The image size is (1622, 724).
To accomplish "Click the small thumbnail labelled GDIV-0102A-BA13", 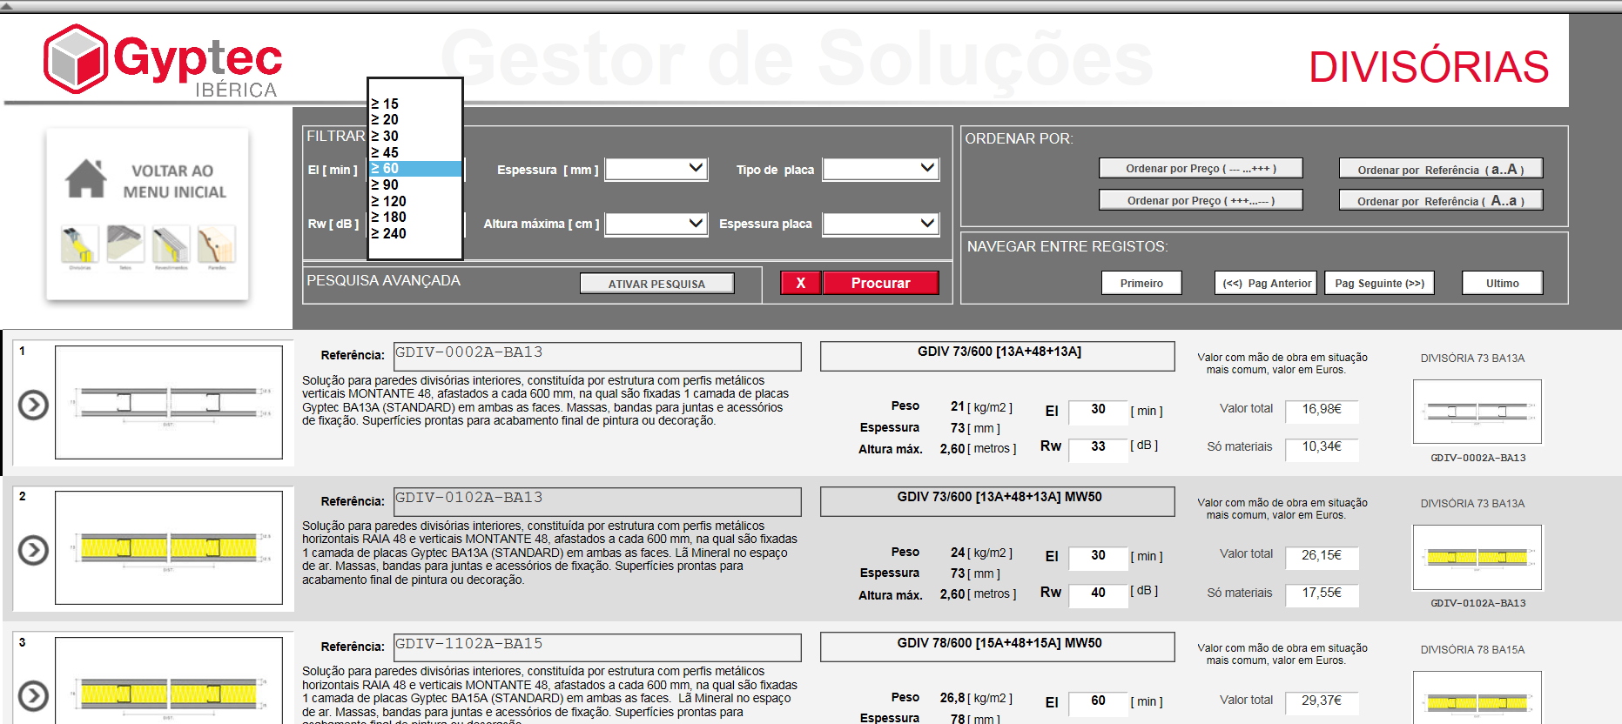I will 1477,557.
